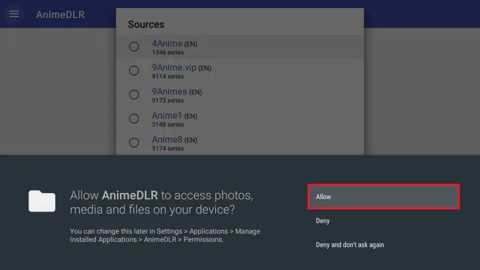
Task: Click the Settings path hint text
Action: click(165, 235)
